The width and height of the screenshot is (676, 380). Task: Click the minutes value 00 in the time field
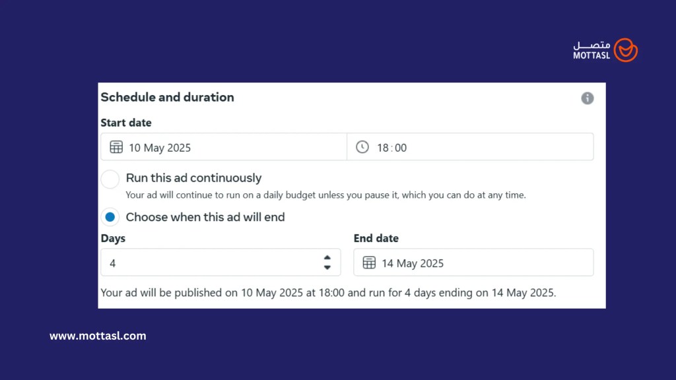(x=401, y=148)
